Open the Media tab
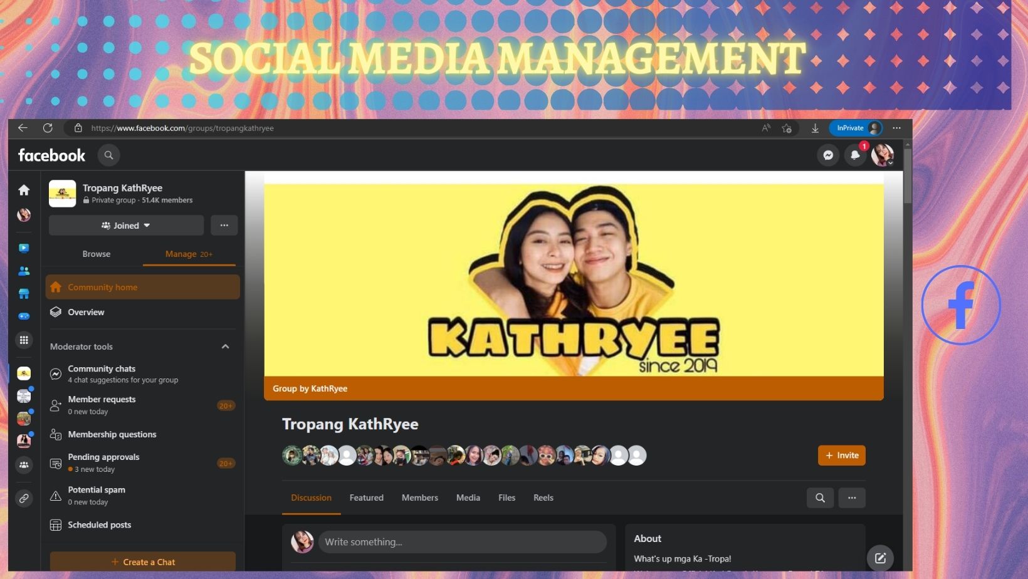The image size is (1028, 579). pos(468,498)
